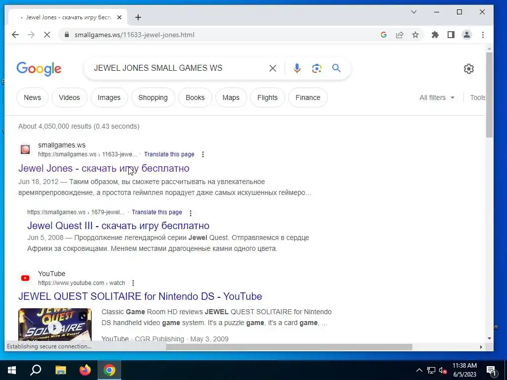
Task: Click the Google icon in the address bar
Action: tap(384, 35)
